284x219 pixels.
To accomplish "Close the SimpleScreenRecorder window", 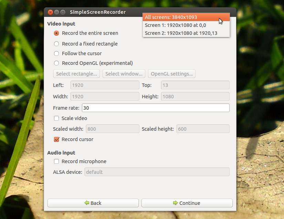I will (50, 12).
